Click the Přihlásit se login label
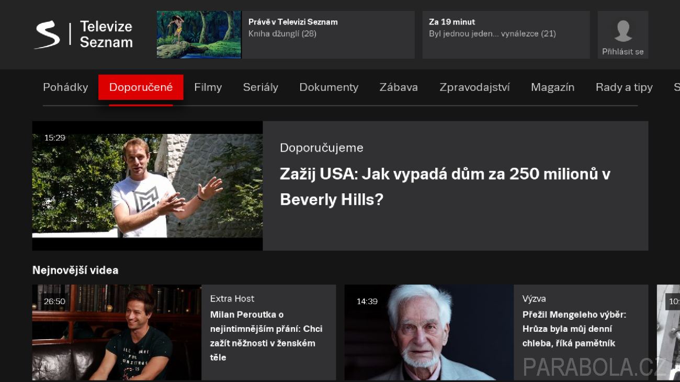This screenshot has height=382, width=680. tap(623, 52)
